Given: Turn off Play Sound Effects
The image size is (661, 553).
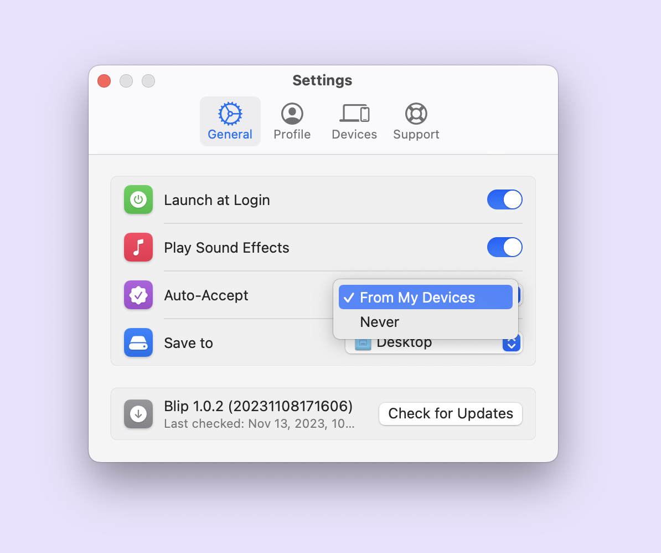Looking at the screenshot, I should 504,248.
